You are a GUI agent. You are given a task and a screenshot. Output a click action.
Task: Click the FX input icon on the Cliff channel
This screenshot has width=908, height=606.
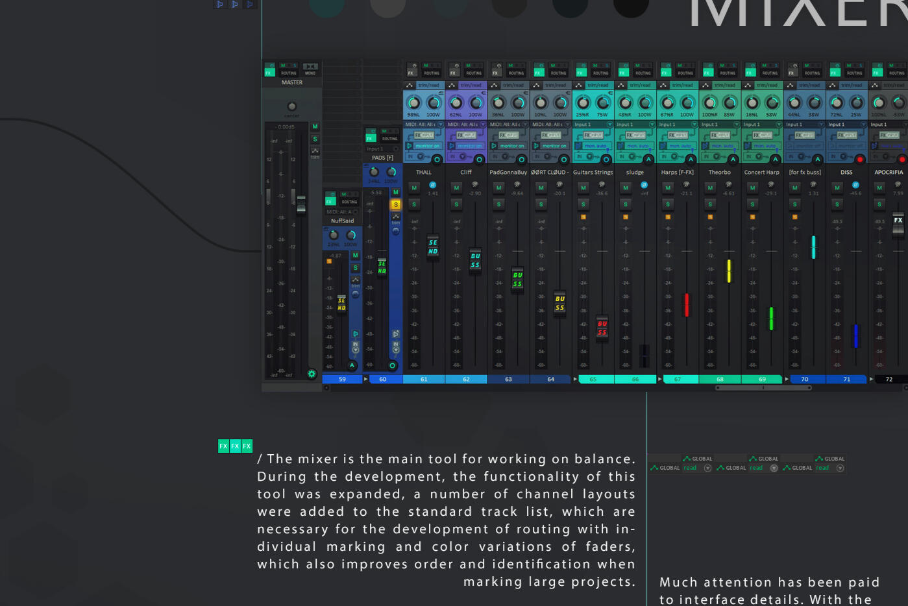(465, 135)
